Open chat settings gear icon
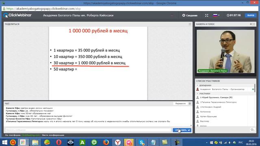Viewport: 260px width, 146px height. (x=190, y=104)
